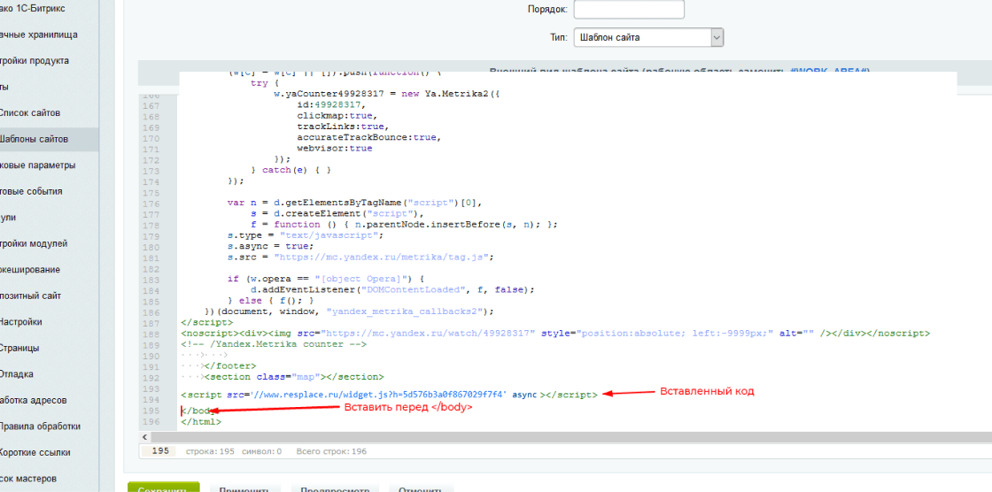The height and width of the screenshot is (492, 992).
Task: Go to 'Правила обработки' in sidebar
Action: 40,426
